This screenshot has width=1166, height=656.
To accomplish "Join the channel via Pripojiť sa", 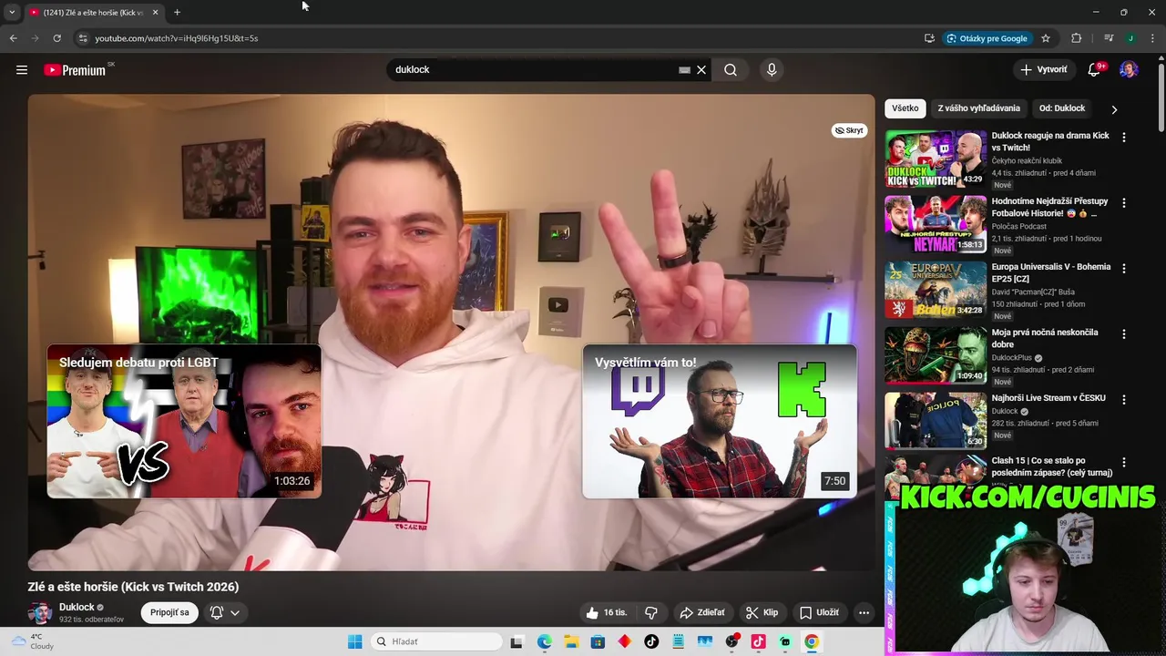I will (169, 612).
